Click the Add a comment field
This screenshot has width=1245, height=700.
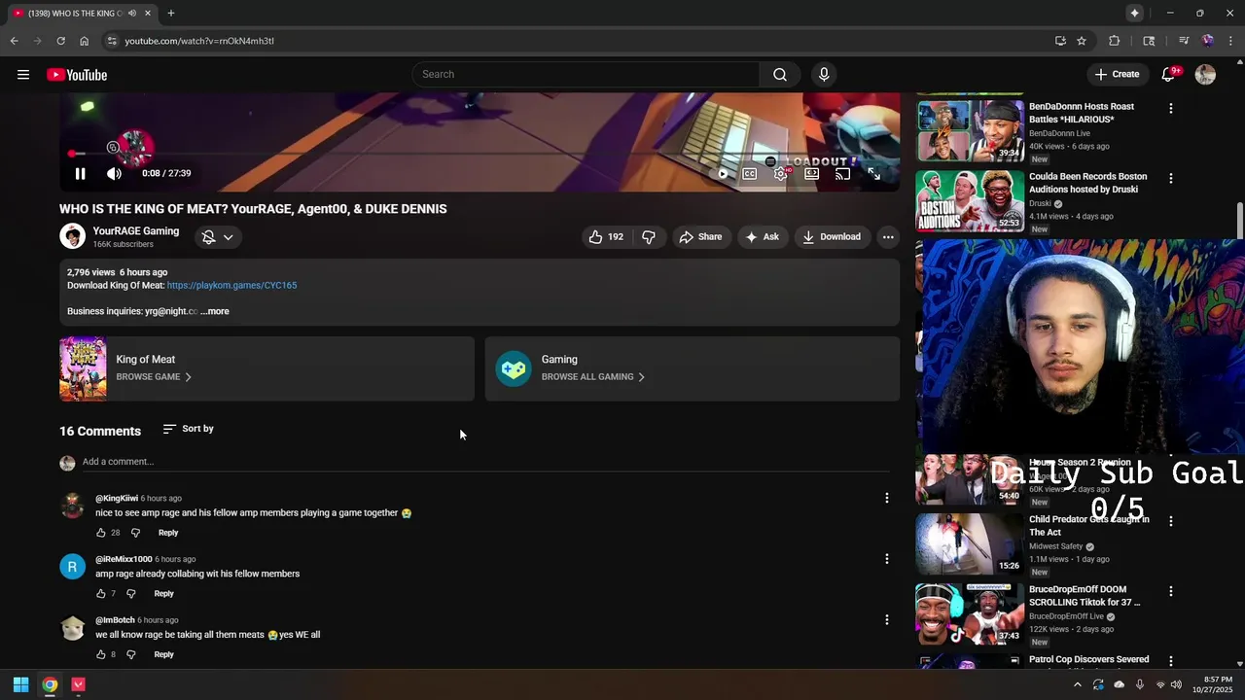(x=486, y=462)
